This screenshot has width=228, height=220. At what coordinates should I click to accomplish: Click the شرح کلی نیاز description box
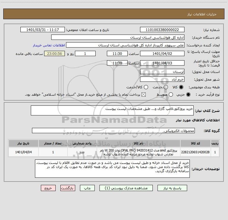coord(112,110)
